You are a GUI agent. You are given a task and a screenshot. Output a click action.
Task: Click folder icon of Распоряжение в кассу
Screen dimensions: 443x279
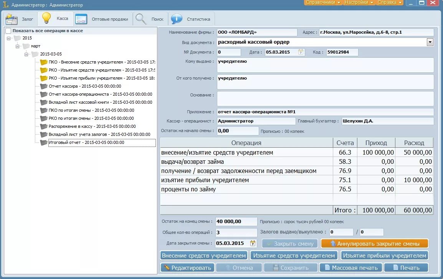(x=43, y=126)
